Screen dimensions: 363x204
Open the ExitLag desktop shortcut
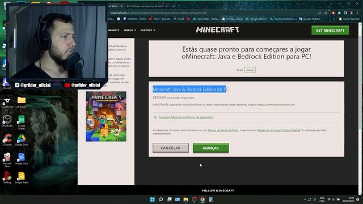(7, 177)
